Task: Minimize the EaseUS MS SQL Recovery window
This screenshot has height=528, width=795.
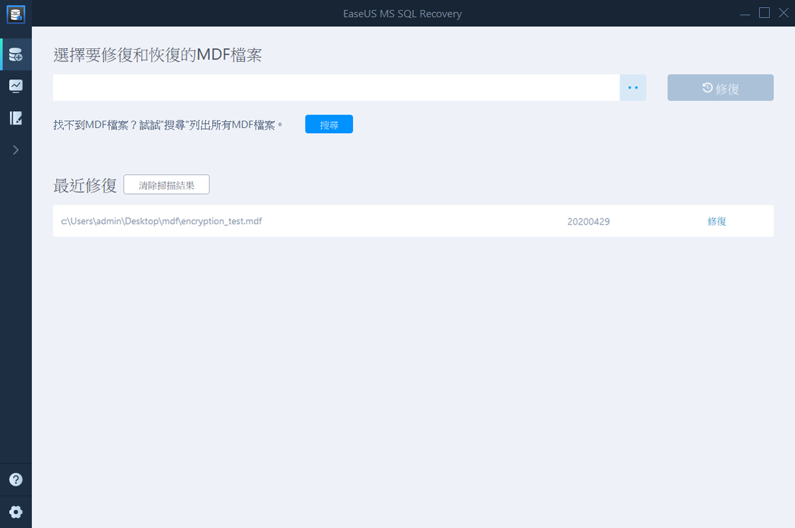Action: coord(745,13)
